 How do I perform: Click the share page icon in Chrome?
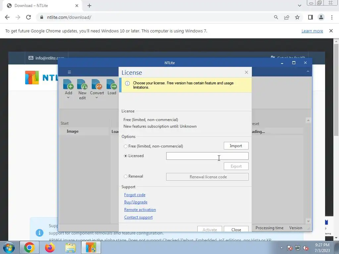click(287, 17)
